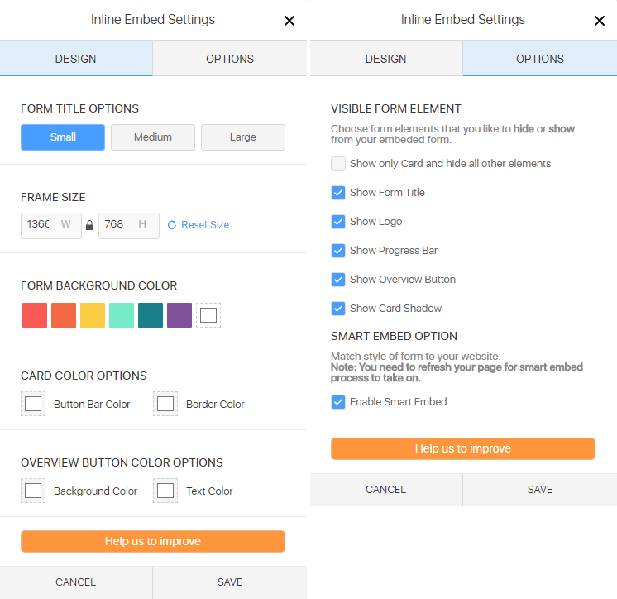Pick the yellow form background color
The height and width of the screenshot is (599, 617).
click(x=93, y=315)
